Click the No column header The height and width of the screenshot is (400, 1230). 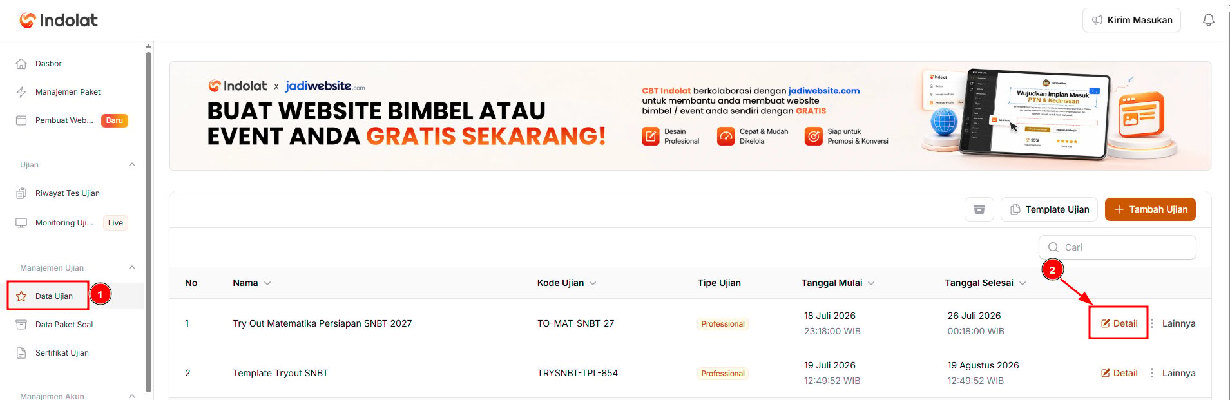(x=191, y=283)
